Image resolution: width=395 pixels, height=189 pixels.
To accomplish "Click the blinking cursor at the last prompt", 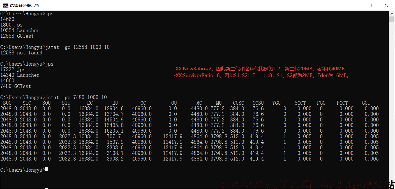I will (47, 169).
